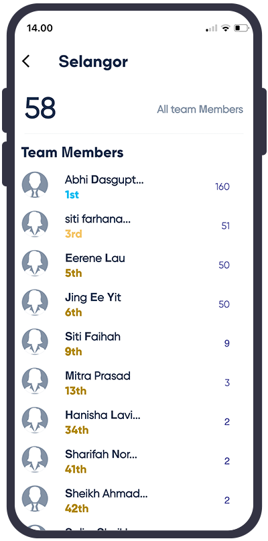The height and width of the screenshot is (541, 268).
Task: Select Hanisha Lavi... avatar icon
Action: click(35, 420)
